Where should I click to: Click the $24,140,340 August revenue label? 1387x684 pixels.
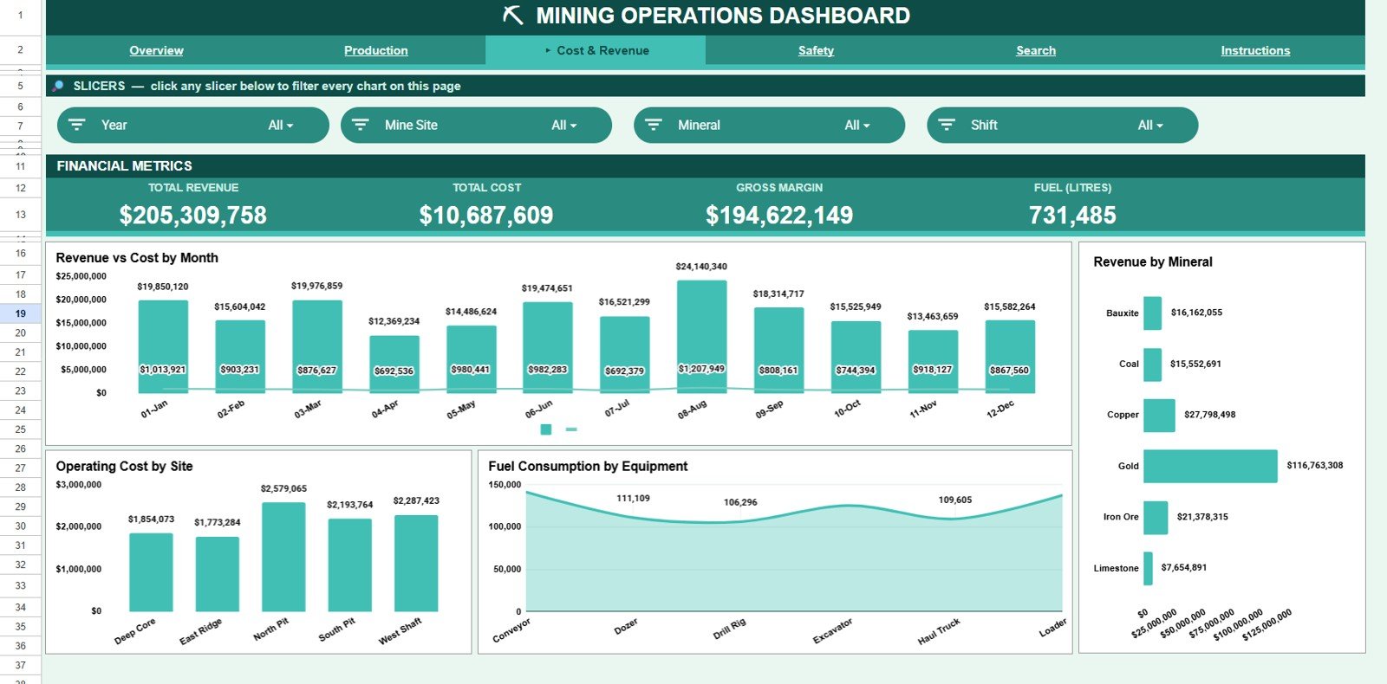point(701,267)
